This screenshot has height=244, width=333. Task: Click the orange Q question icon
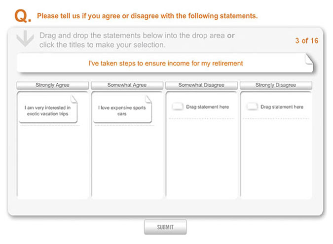[23, 16]
